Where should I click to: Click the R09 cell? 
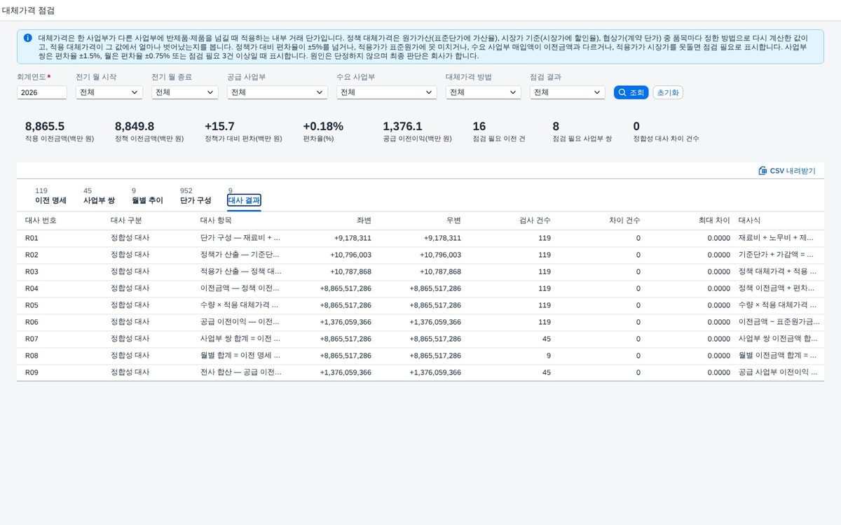point(32,372)
